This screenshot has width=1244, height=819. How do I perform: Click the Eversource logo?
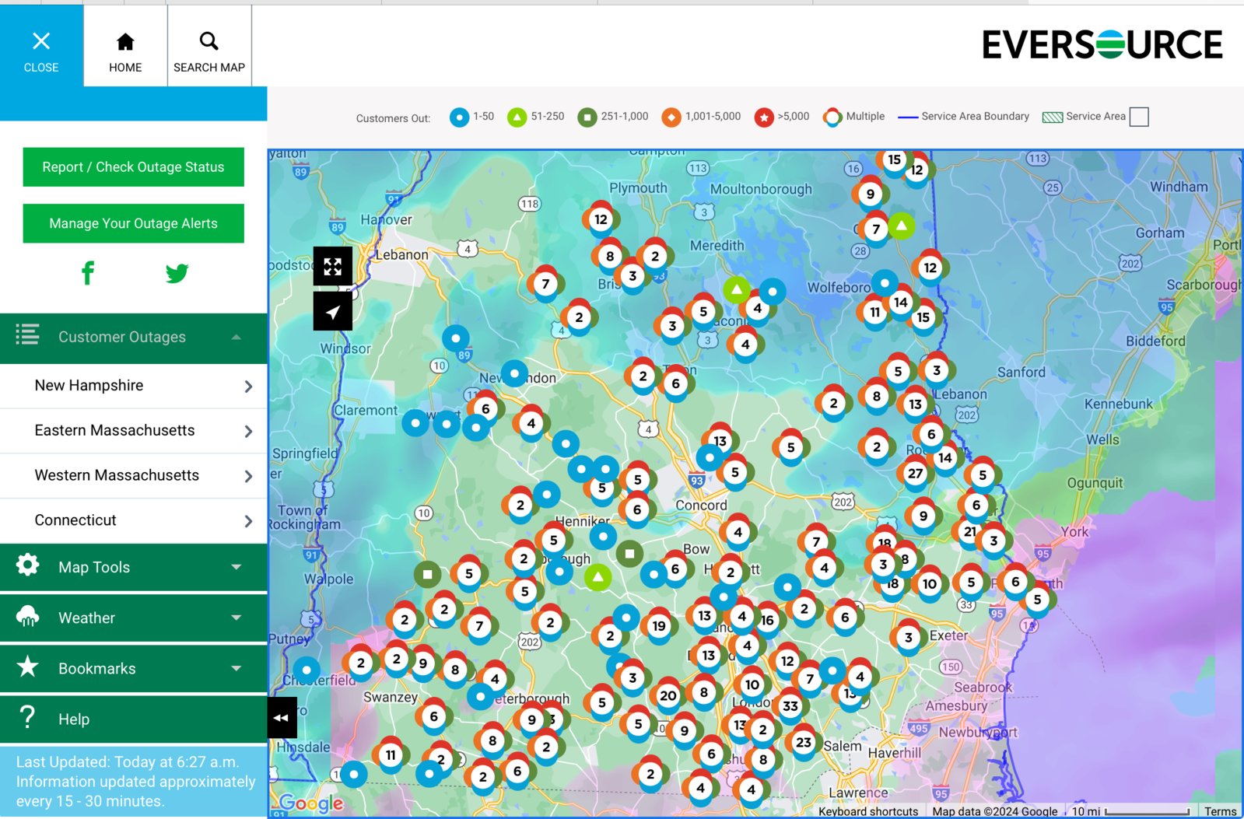coord(1102,44)
